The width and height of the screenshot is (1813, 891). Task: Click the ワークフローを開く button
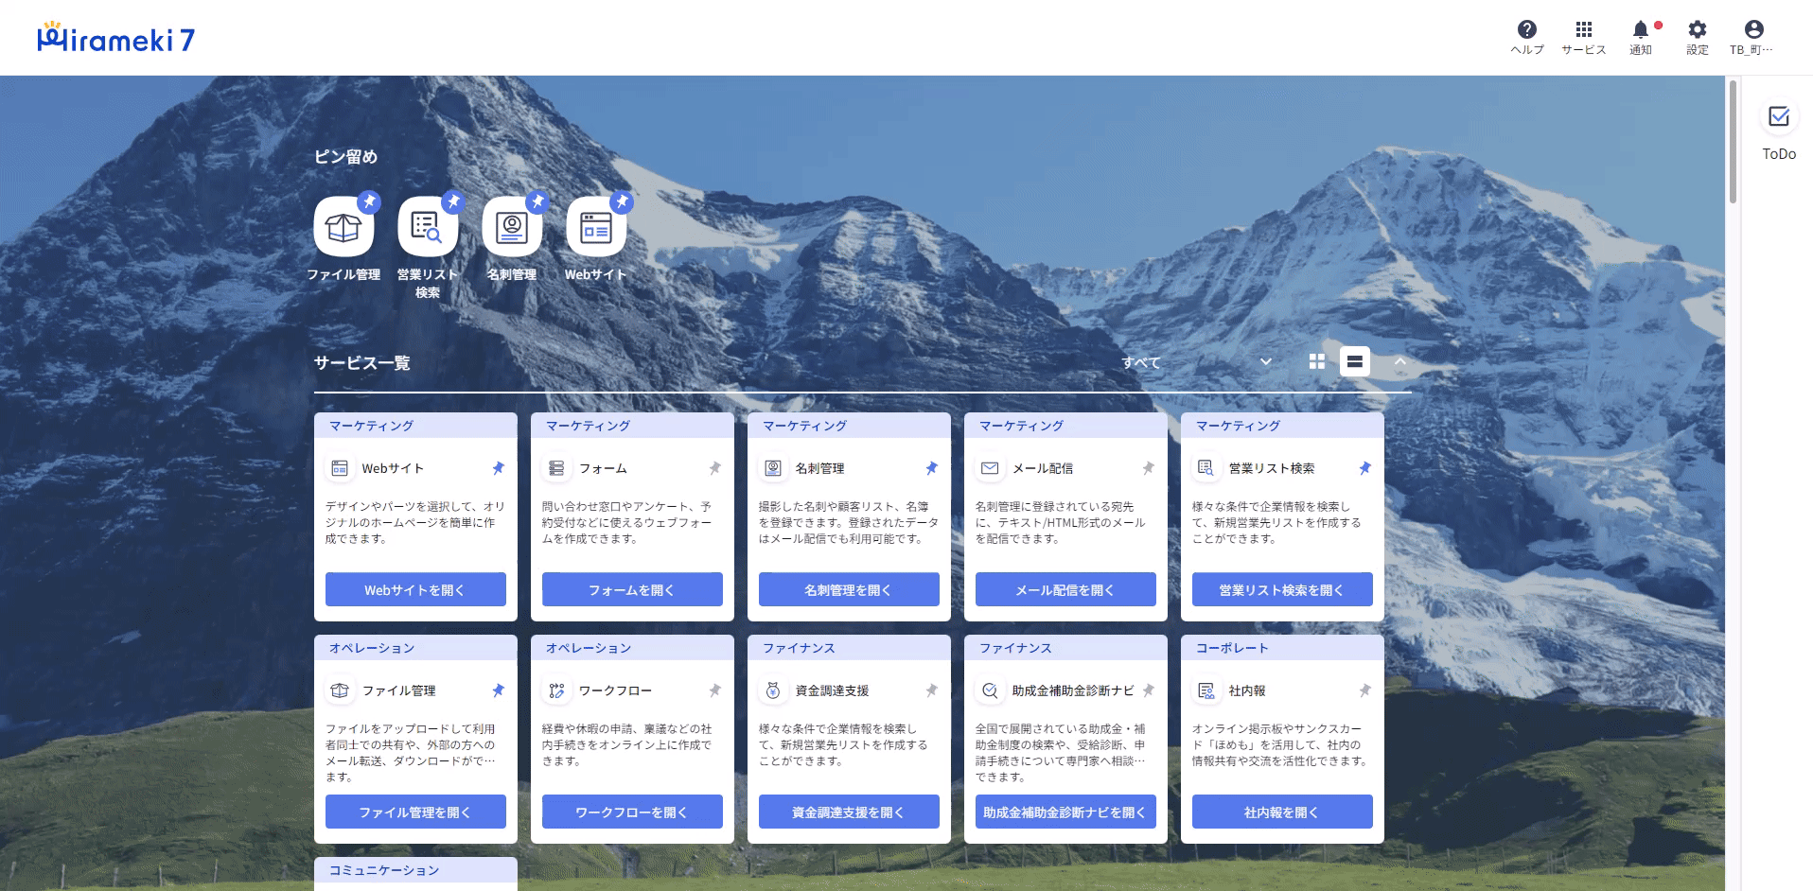(632, 812)
